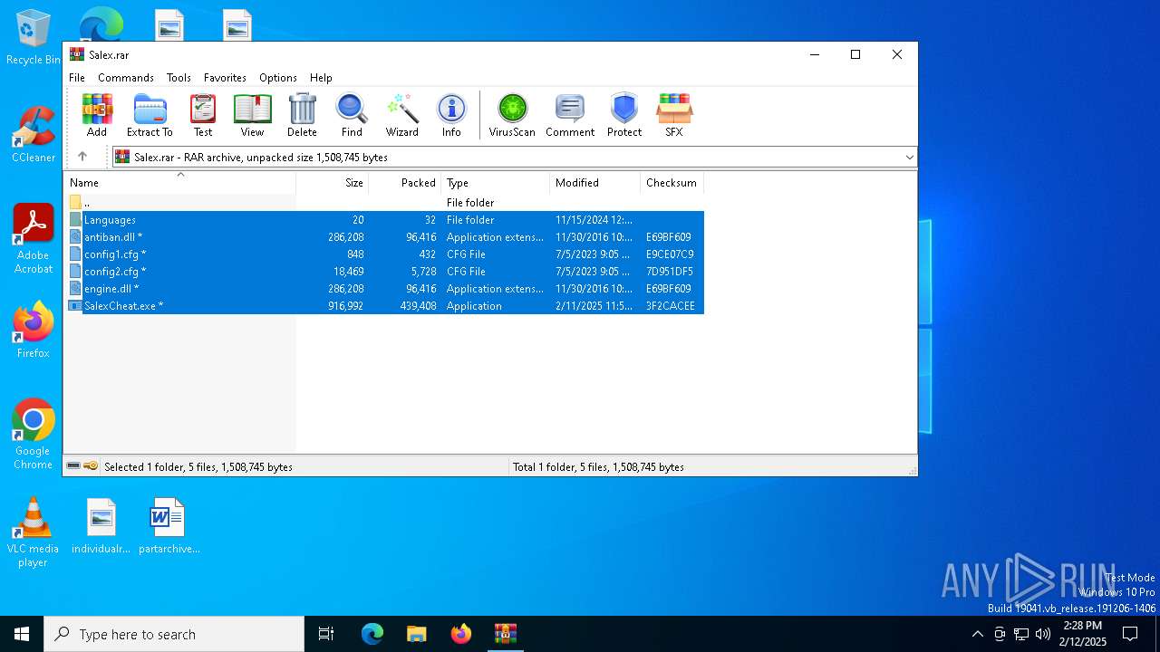Click the disk drive icon in status bar
The width and height of the screenshot is (1160, 652).
(73, 466)
